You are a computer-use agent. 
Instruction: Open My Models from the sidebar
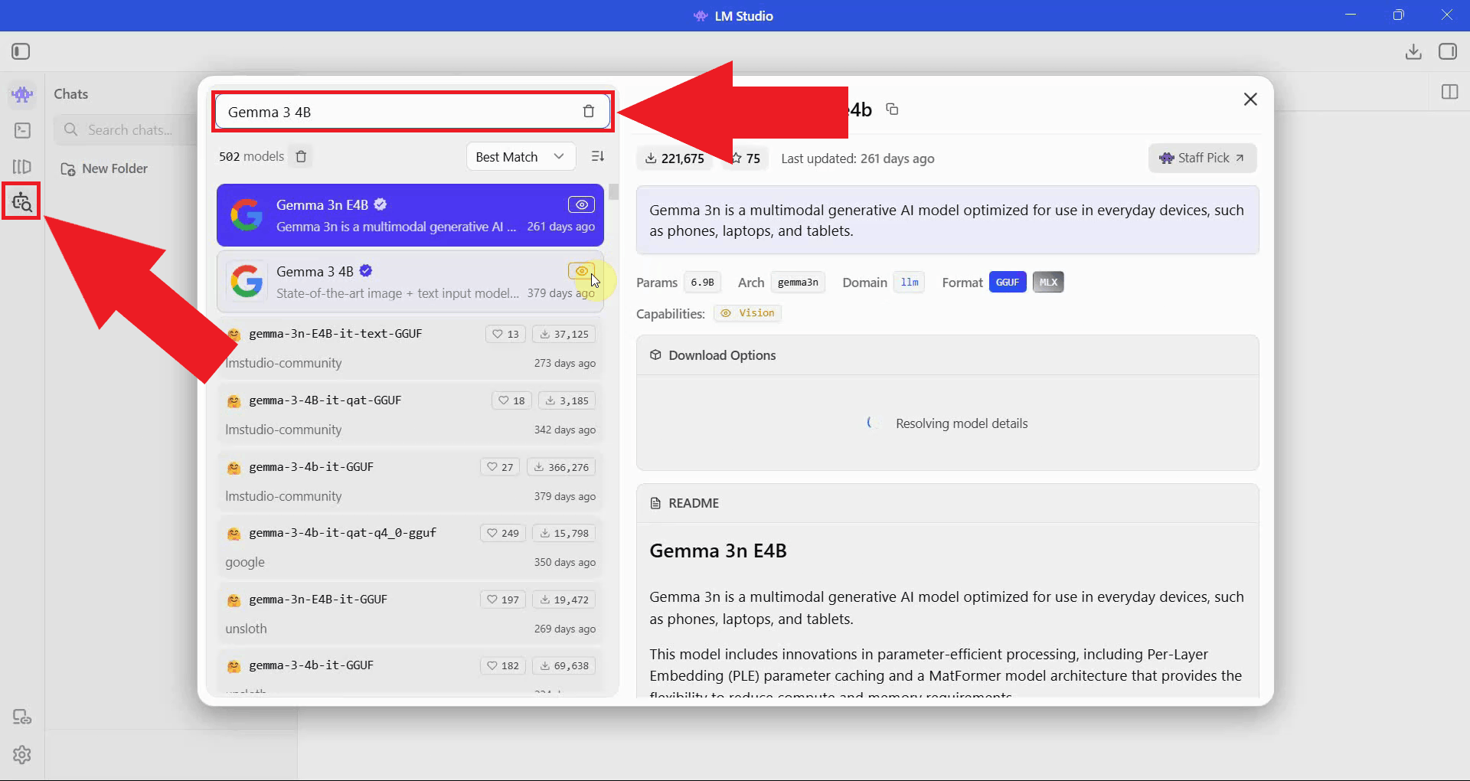click(x=21, y=166)
